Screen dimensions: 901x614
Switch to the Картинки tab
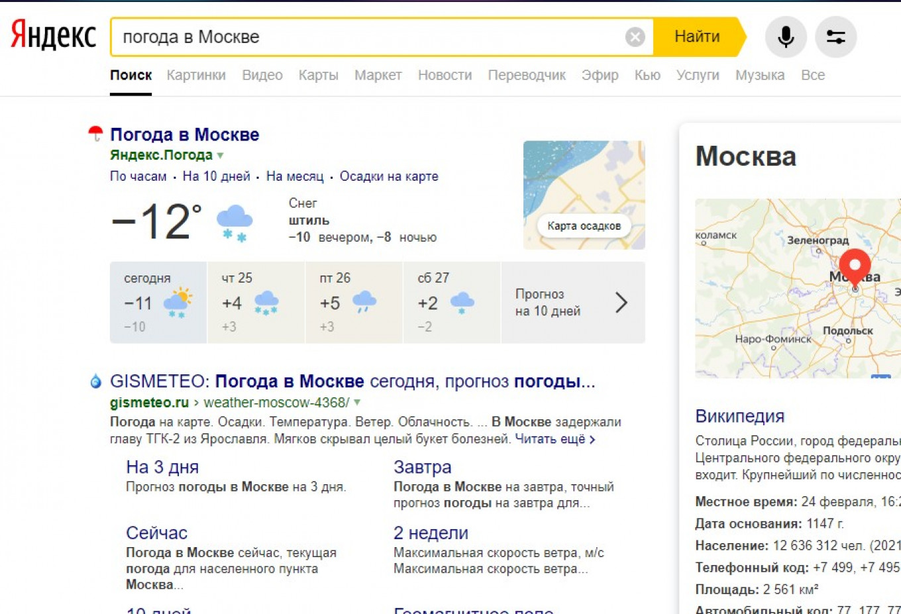196,76
